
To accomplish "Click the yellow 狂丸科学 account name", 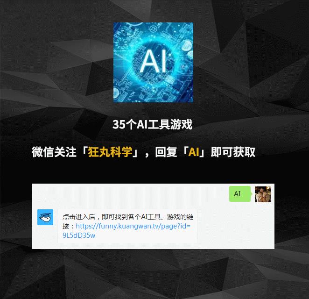I will (110, 152).
